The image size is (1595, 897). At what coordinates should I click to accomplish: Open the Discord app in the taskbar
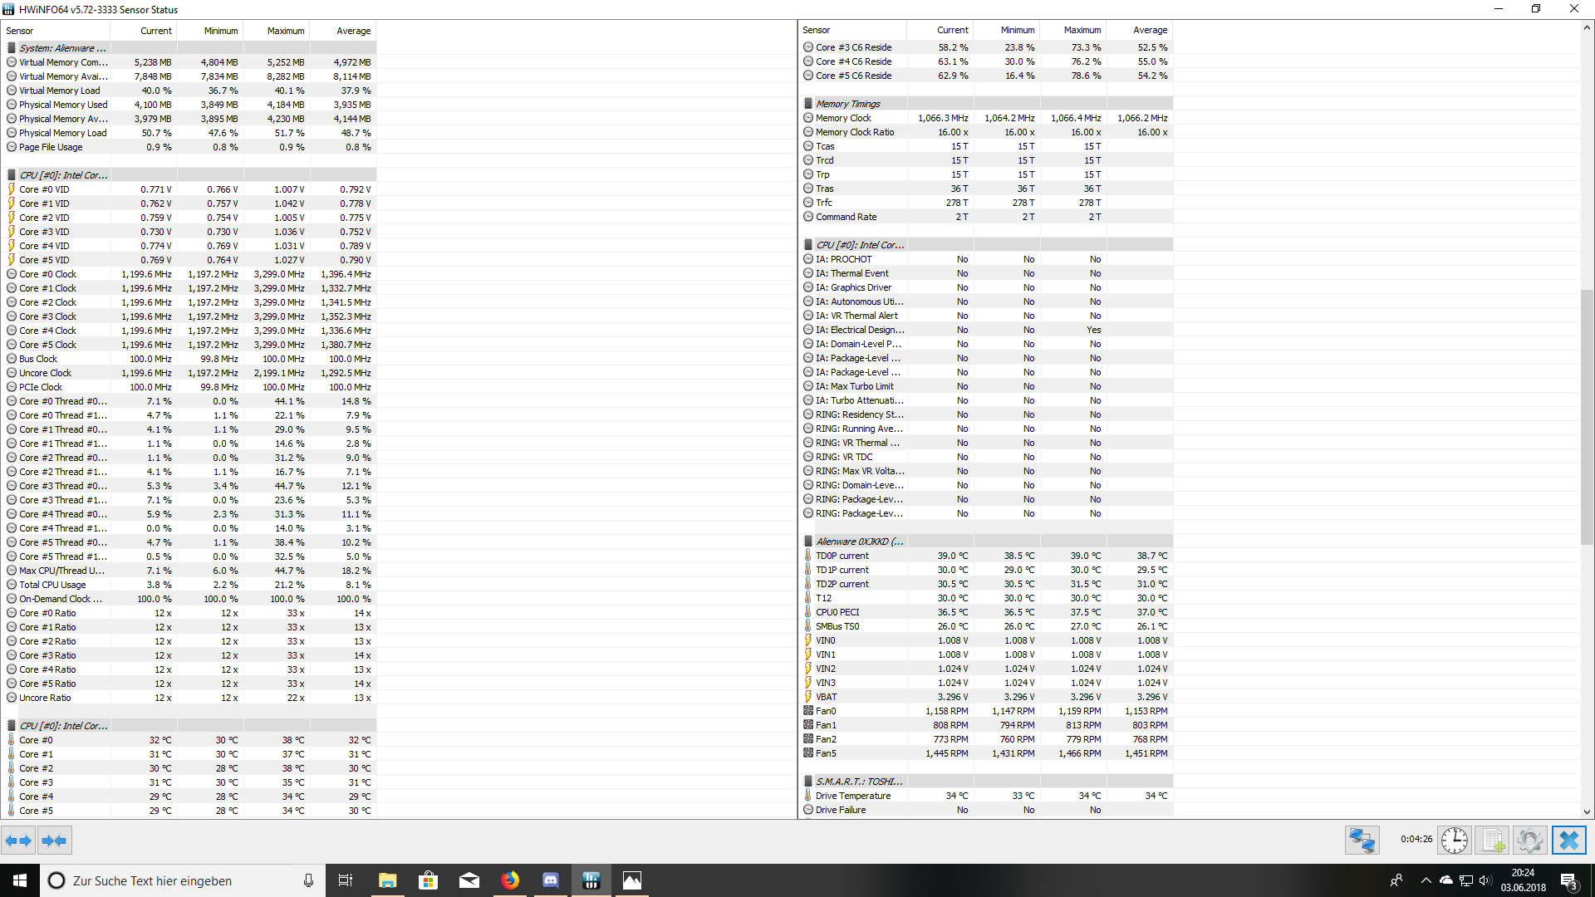click(x=551, y=880)
